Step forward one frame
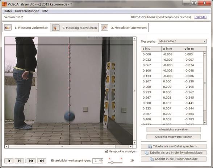 tap(19, 161)
